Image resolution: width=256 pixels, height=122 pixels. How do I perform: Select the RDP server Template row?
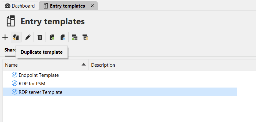120,92
